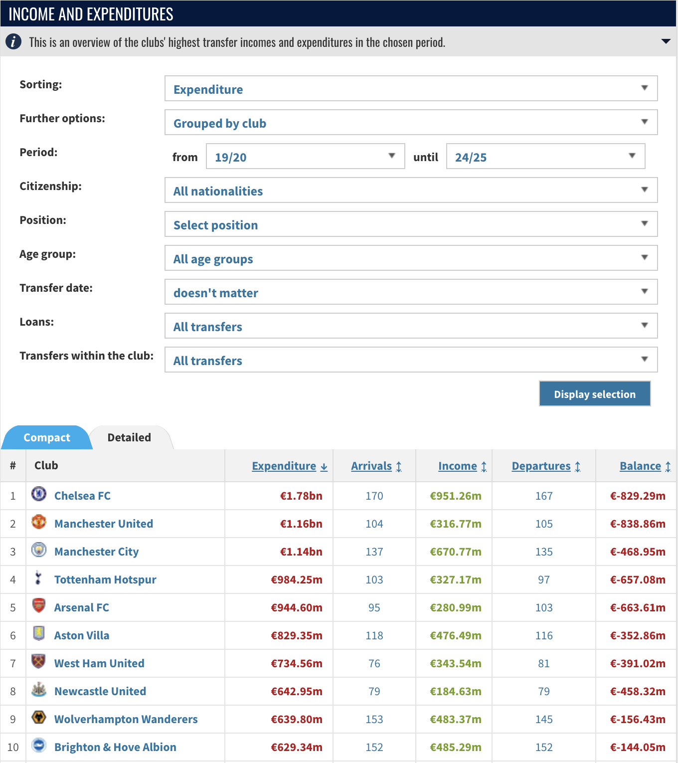Viewport: 678px width, 763px height.
Task: Open Newcastle United club link
Action: [100, 691]
